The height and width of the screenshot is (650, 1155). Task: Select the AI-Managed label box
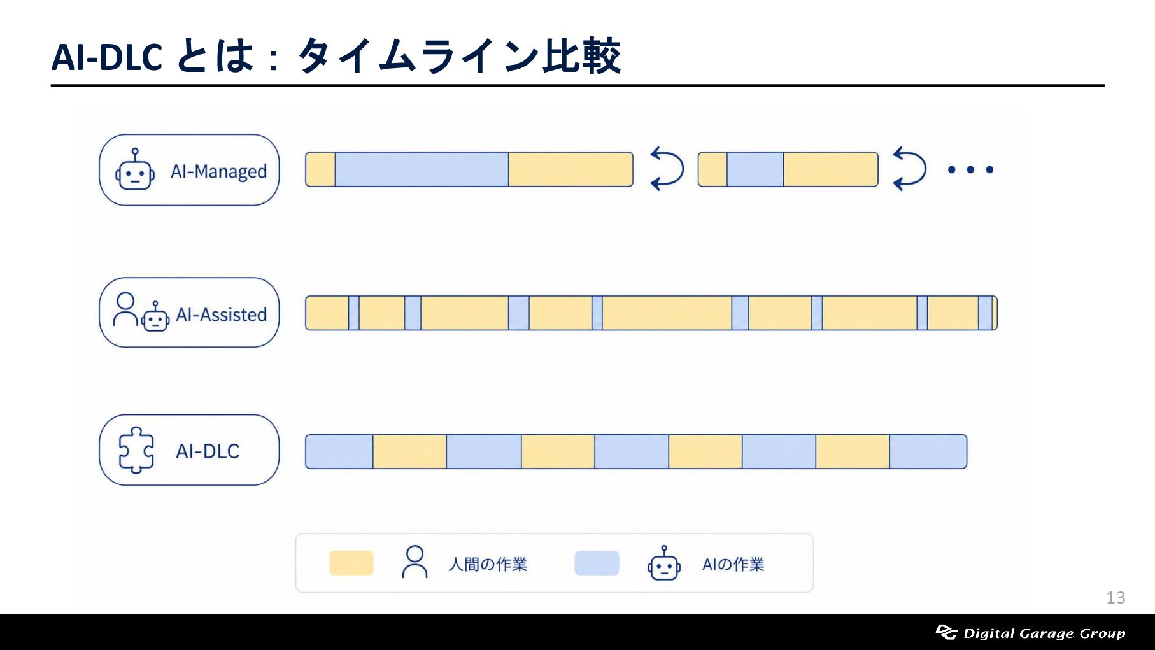point(189,170)
